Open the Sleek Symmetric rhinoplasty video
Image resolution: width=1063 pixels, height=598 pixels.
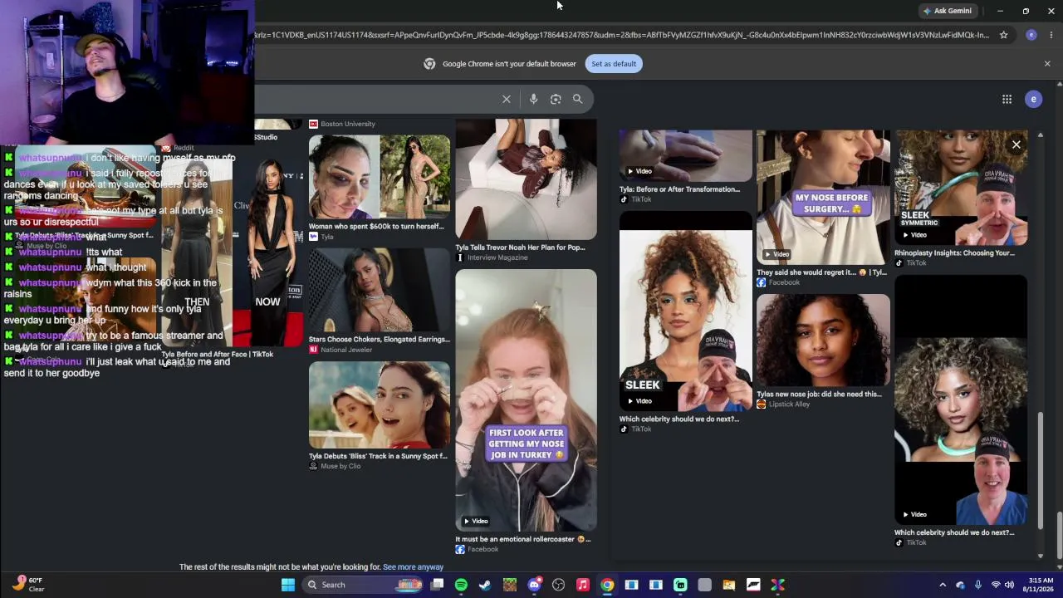coord(961,187)
